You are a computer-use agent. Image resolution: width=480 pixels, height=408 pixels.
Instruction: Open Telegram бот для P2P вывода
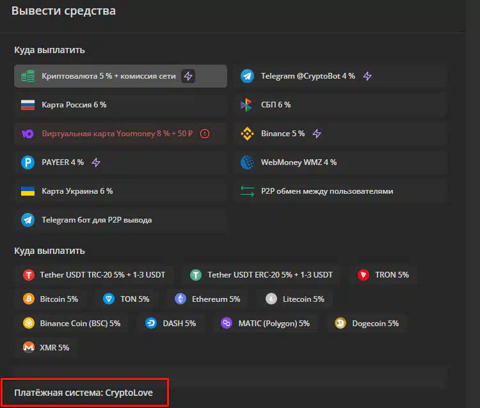click(x=120, y=220)
